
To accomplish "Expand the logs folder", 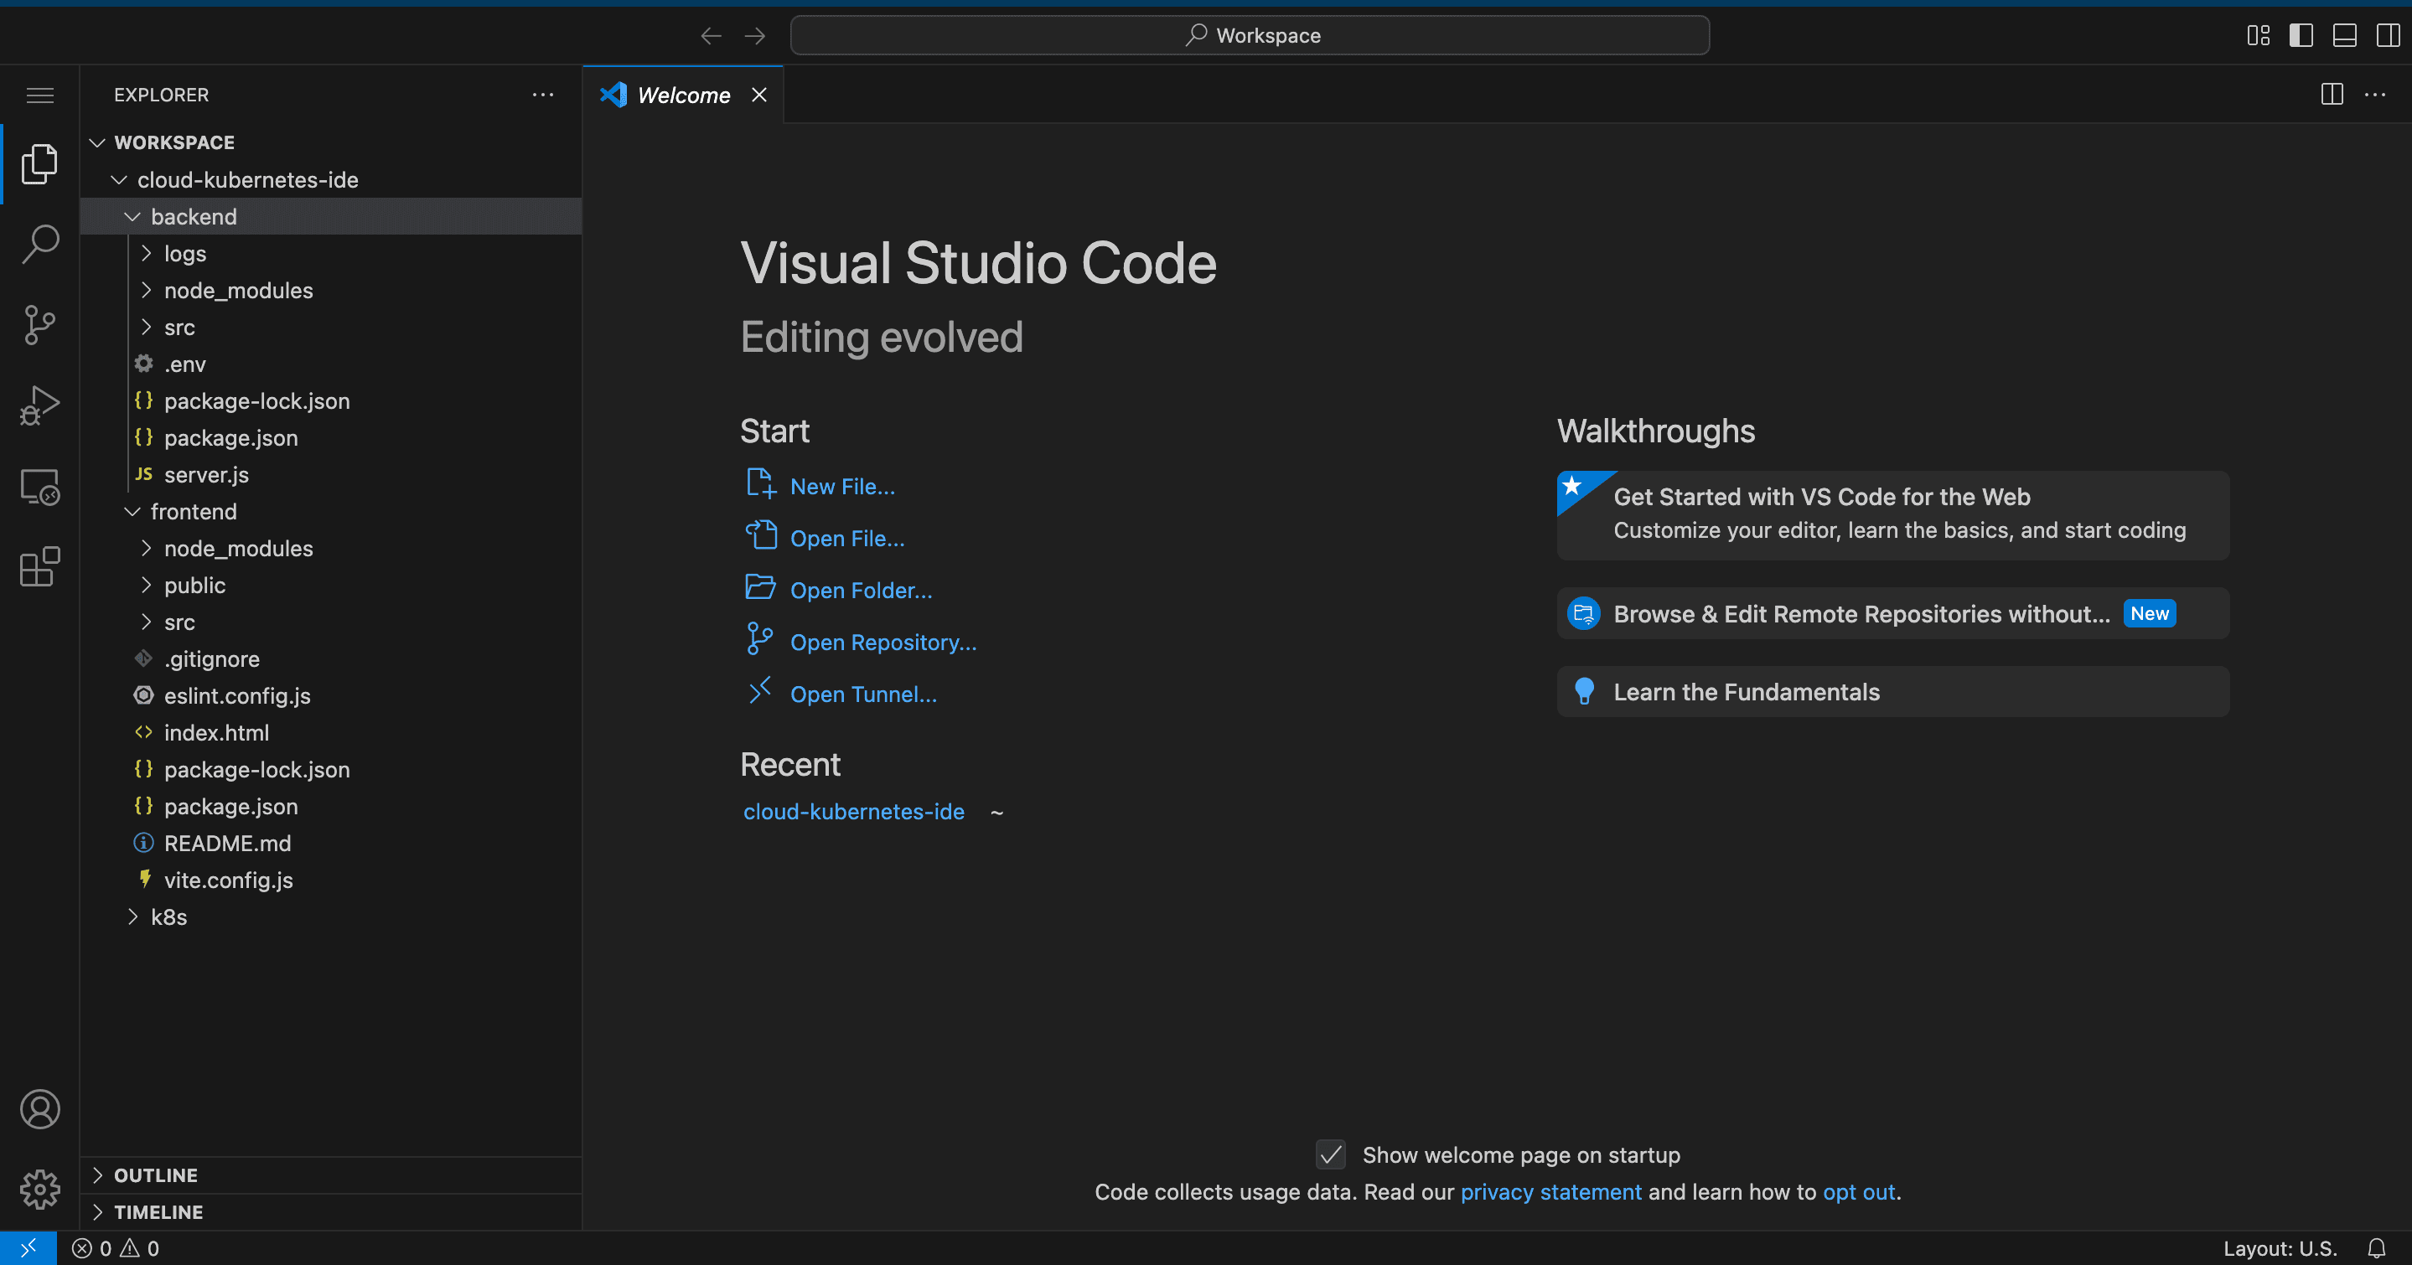I will (145, 254).
